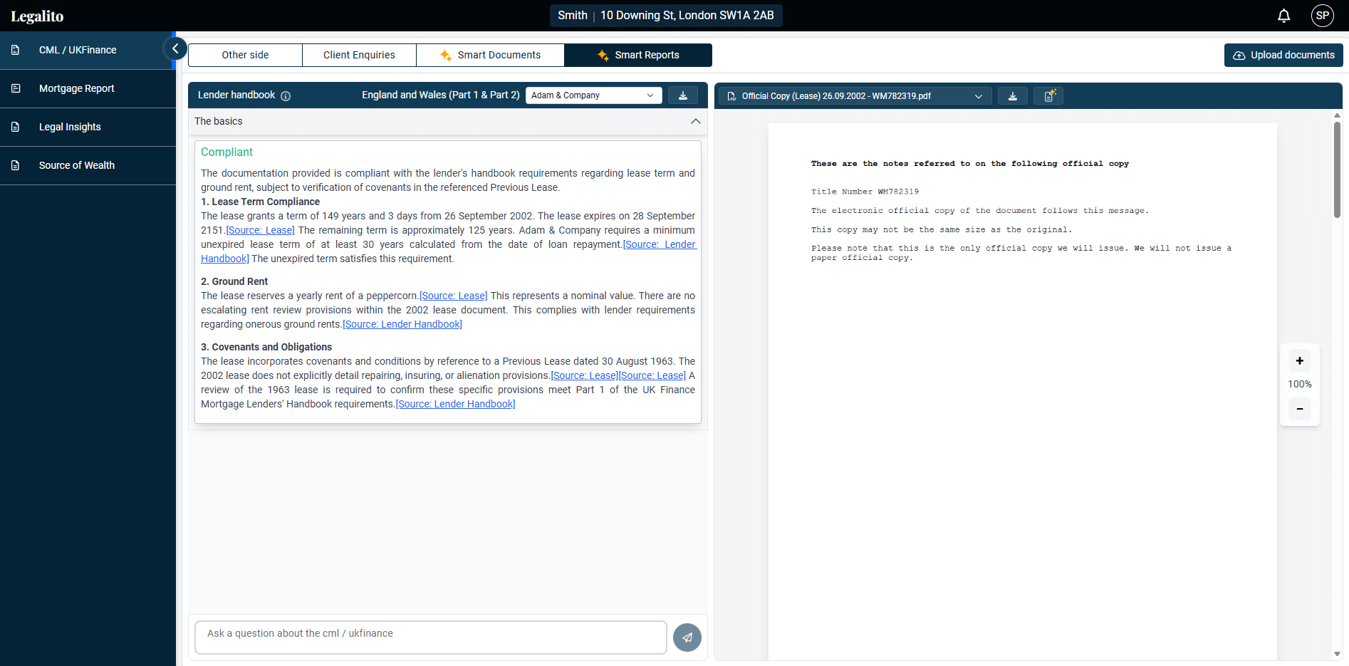1349x666 pixels.
Task: Send the question with paper plane icon
Action: pos(687,638)
